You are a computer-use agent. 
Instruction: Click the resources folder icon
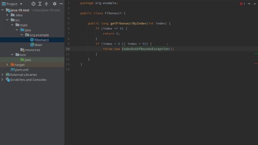(22, 50)
